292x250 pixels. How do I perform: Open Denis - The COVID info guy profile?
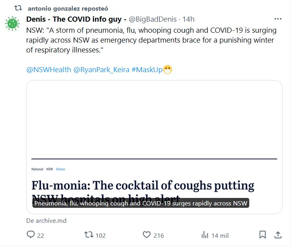76,19
